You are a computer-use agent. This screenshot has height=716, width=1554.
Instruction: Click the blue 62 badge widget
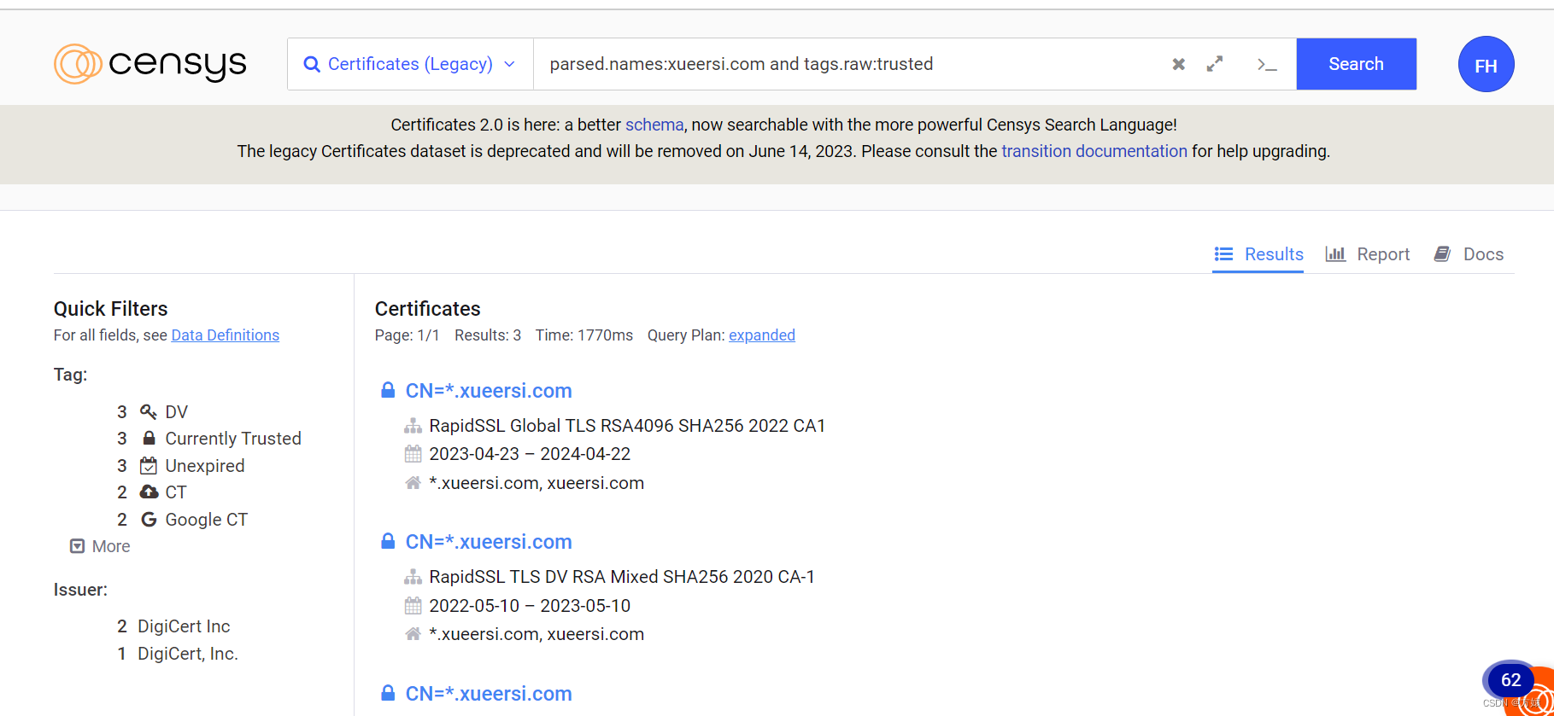(1510, 680)
